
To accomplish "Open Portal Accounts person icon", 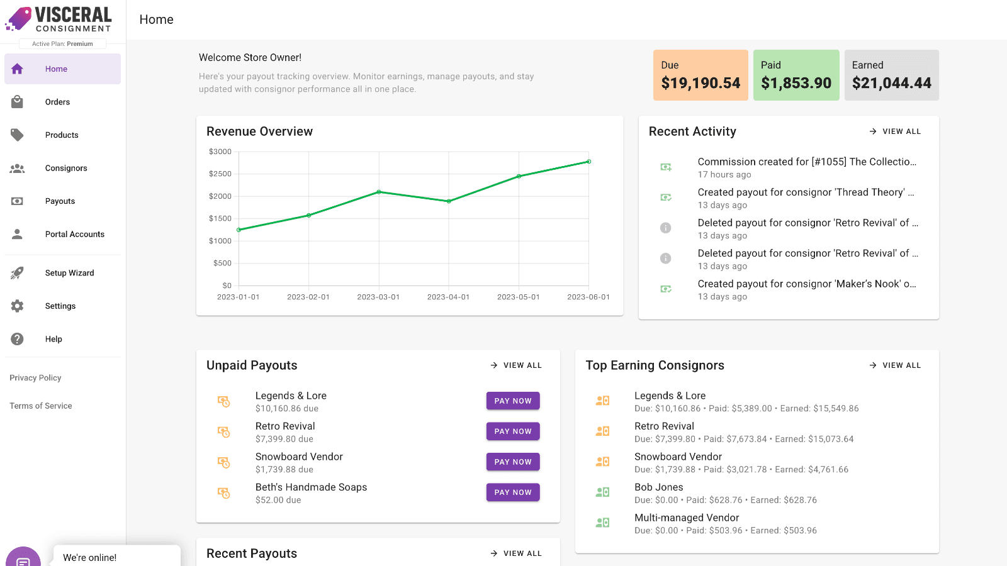I will coord(18,234).
